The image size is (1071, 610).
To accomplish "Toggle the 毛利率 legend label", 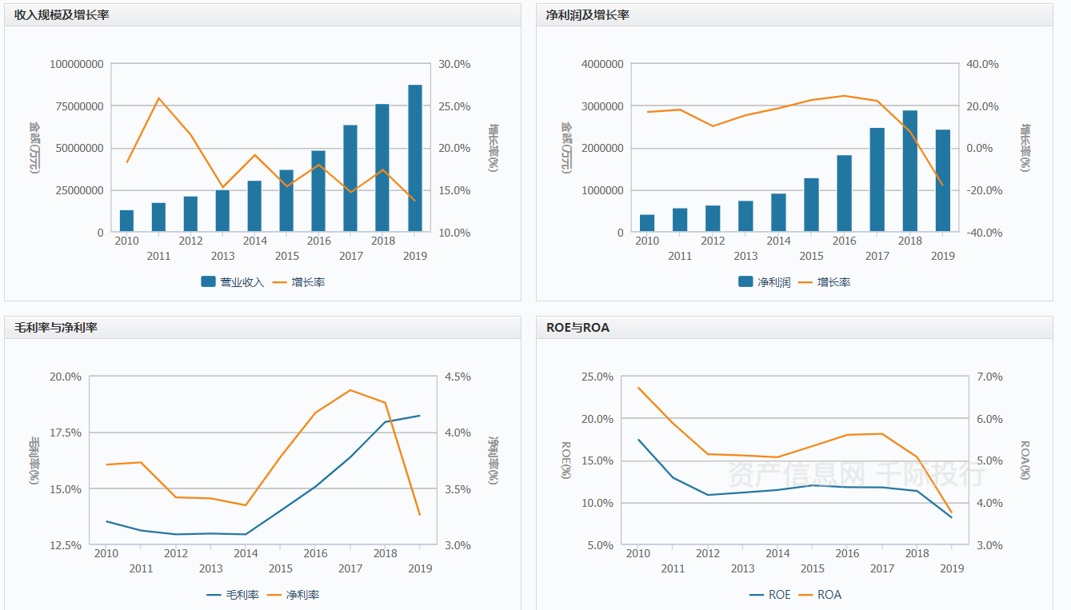I will coord(242,595).
